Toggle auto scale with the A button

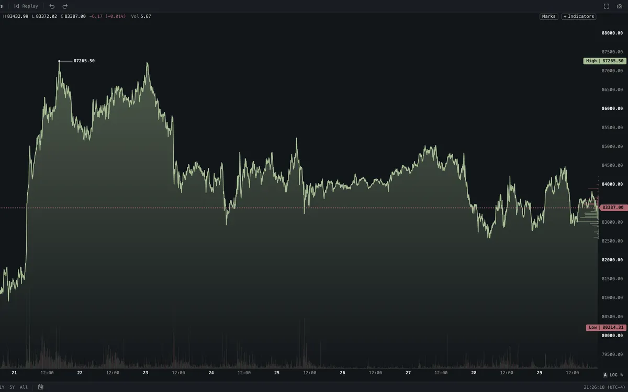coord(605,375)
